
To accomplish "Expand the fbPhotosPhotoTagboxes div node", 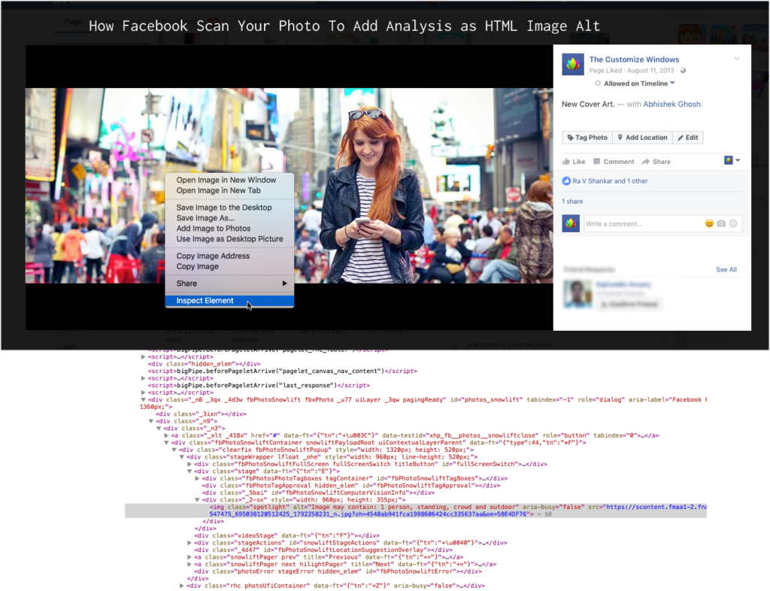I will [x=197, y=478].
